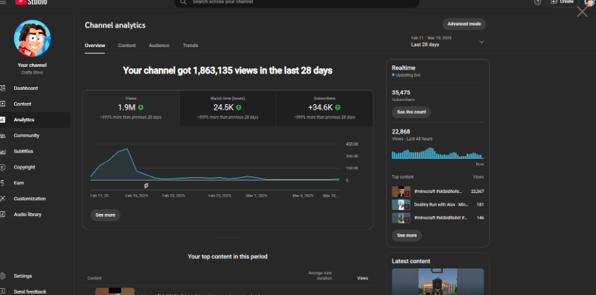Click the green arrow beside 24.5K

[x=238, y=108]
